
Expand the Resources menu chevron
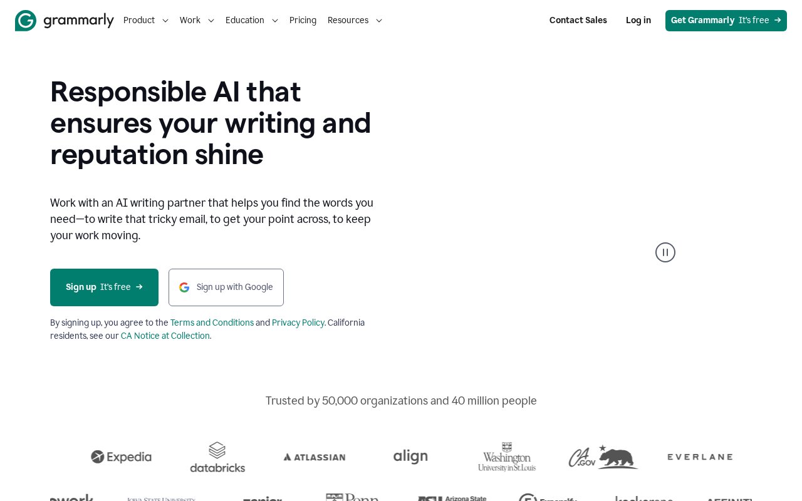(x=379, y=21)
